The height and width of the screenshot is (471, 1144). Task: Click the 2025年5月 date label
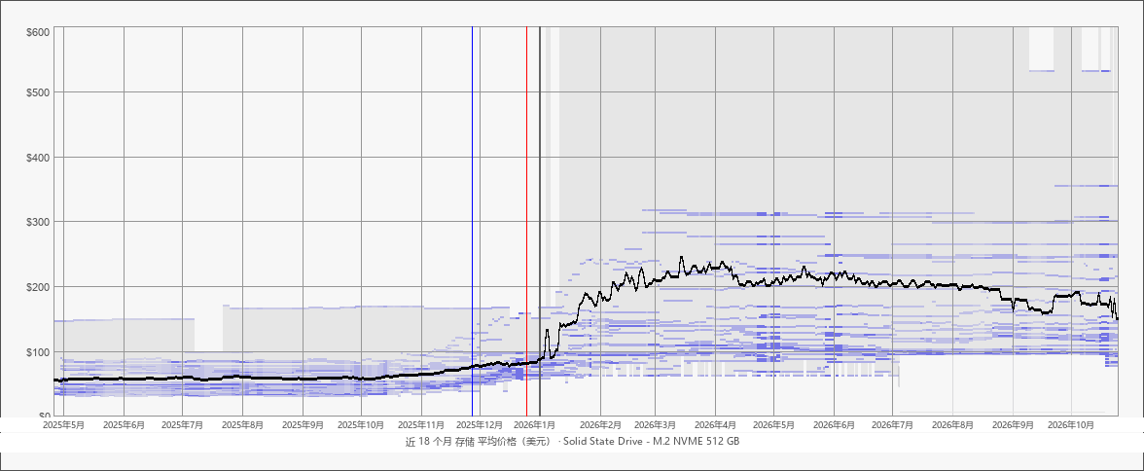tap(64, 424)
